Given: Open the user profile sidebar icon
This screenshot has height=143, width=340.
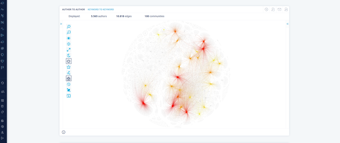Looking at the screenshot, I should [x=2, y=132].
